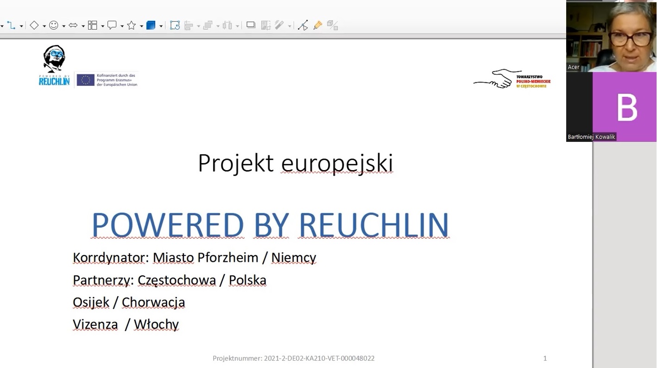Open the Flowchart dropdown arrow
The image size is (657, 368).
click(102, 26)
